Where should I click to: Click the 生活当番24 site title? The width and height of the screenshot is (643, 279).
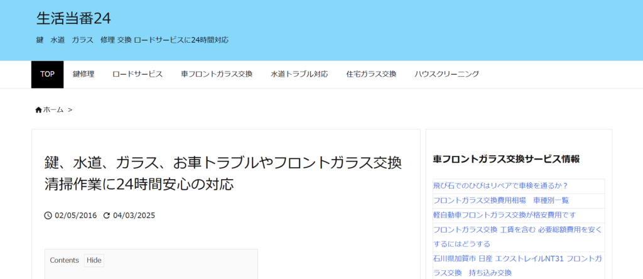point(74,18)
